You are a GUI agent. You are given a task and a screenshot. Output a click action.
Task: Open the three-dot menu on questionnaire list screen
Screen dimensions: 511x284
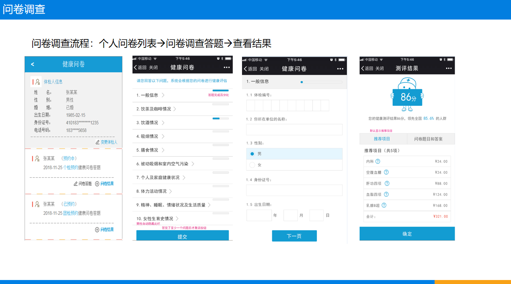click(x=227, y=67)
